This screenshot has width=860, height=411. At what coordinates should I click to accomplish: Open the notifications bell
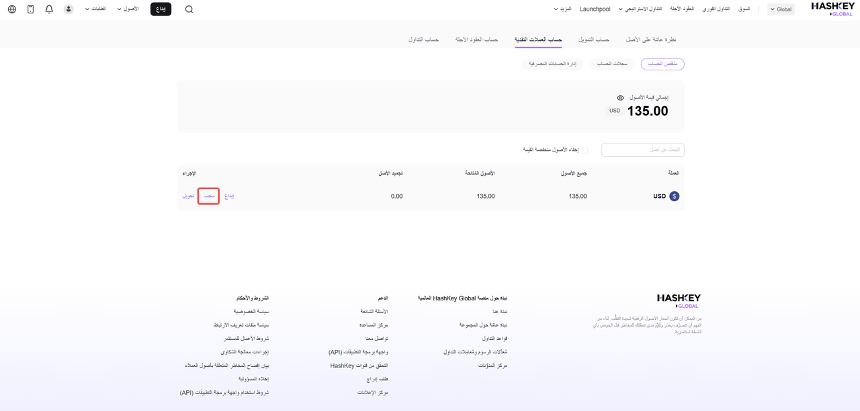pyautogui.click(x=49, y=9)
